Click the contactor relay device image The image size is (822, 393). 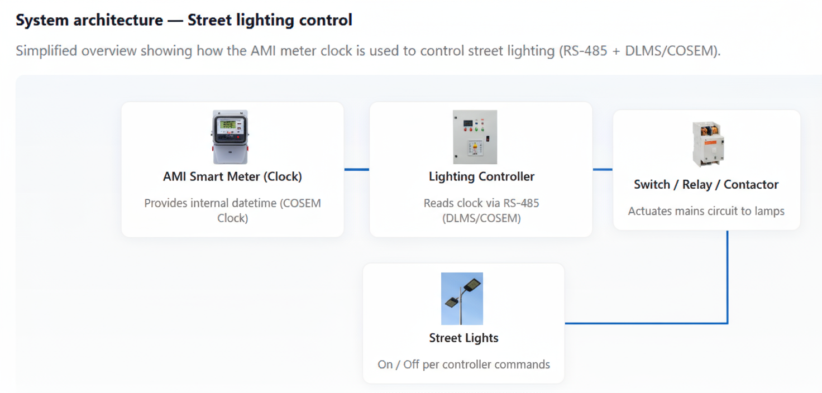[708, 144]
